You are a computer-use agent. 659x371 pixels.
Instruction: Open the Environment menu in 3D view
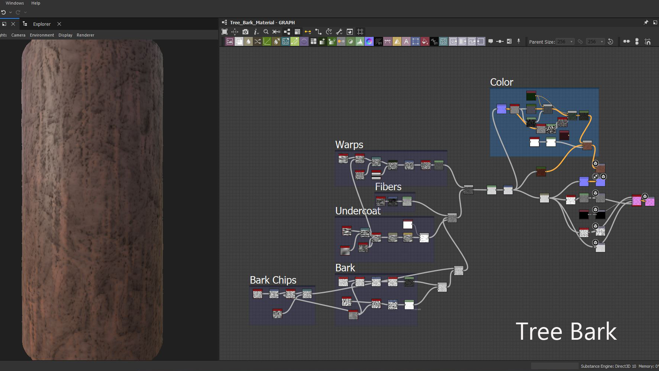pyautogui.click(x=42, y=35)
